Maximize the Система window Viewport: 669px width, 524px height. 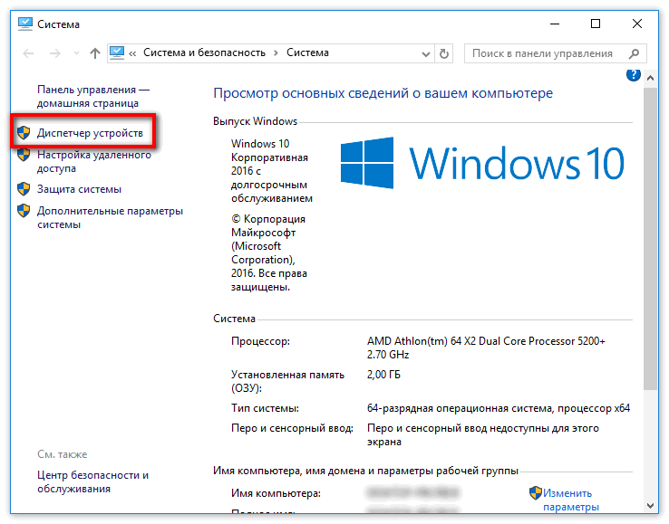[596, 24]
